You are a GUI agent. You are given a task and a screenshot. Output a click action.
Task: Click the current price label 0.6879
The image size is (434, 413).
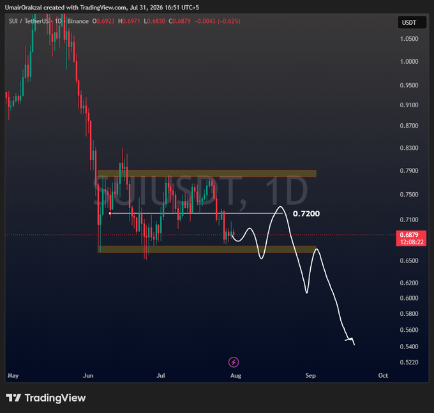point(409,235)
